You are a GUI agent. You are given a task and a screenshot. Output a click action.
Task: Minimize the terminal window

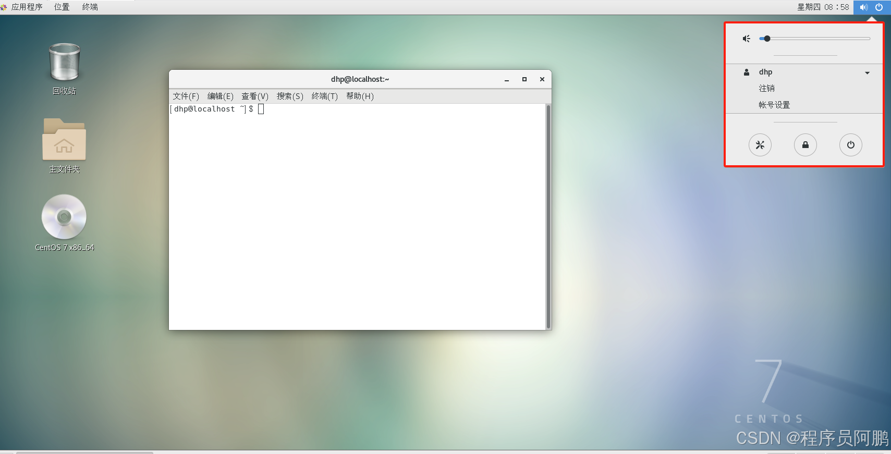click(507, 80)
